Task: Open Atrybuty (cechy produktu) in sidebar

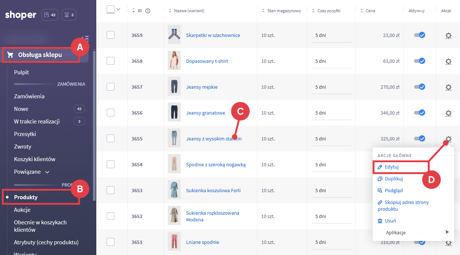Action: click(x=46, y=242)
